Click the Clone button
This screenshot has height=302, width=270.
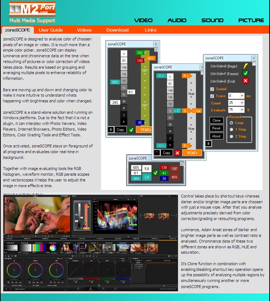coord(216,120)
